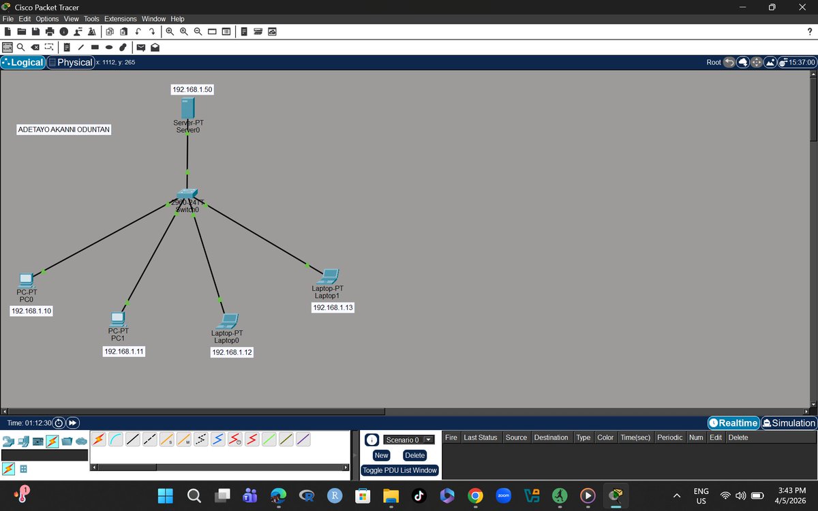Choose the Console cable
This screenshot has width=818, height=511.
point(116,439)
